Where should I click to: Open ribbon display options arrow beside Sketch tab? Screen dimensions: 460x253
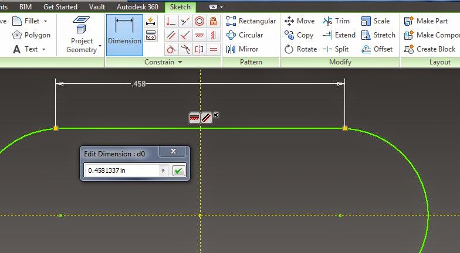point(222,7)
